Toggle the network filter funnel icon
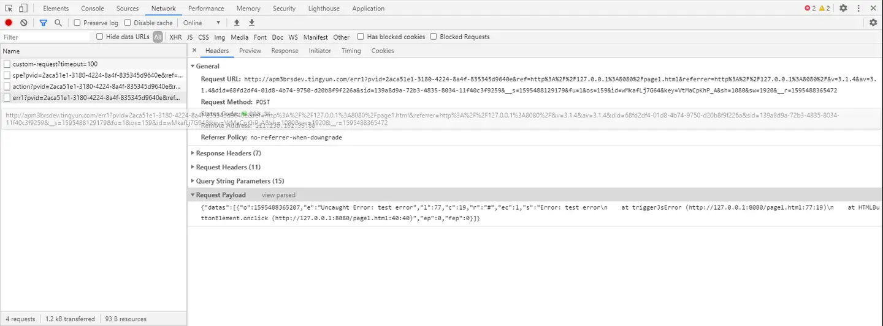The image size is (883, 326). [43, 23]
